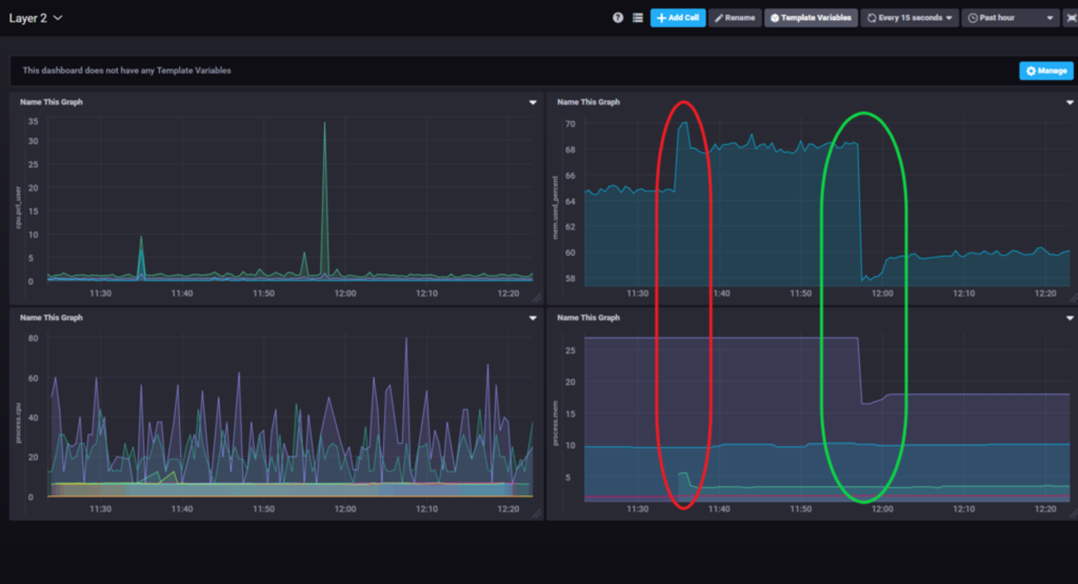The height and width of the screenshot is (584, 1078).
Task: Enter full-screen presentation mode
Action: tap(1071, 17)
